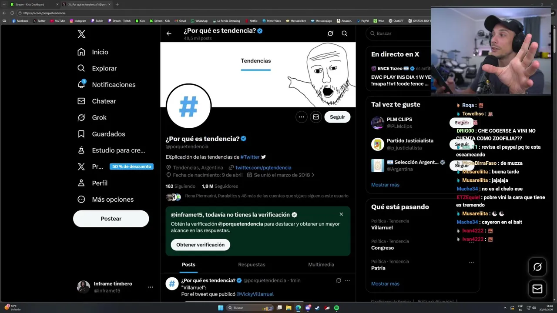Open ellipsis next to Patria trend
557x313 pixels.
pyautogui.click(x=471, y=262)
